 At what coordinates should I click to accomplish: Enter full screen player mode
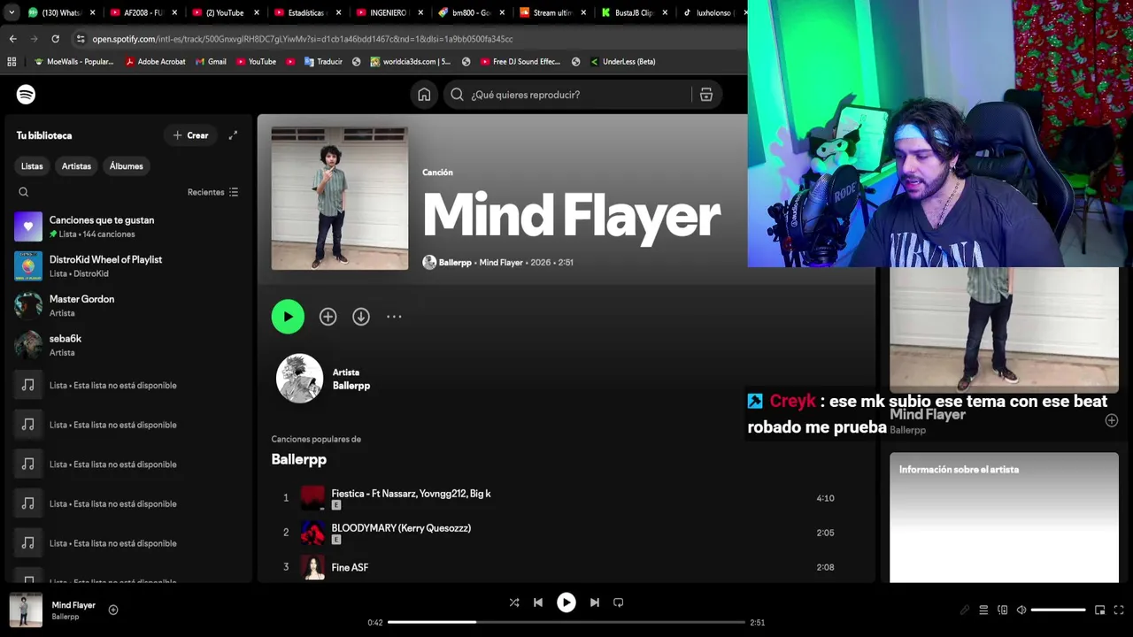click(x=1119, y=610)
